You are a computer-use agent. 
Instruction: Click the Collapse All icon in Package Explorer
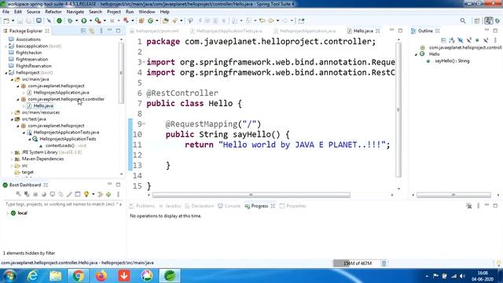[x=83, y=31]
